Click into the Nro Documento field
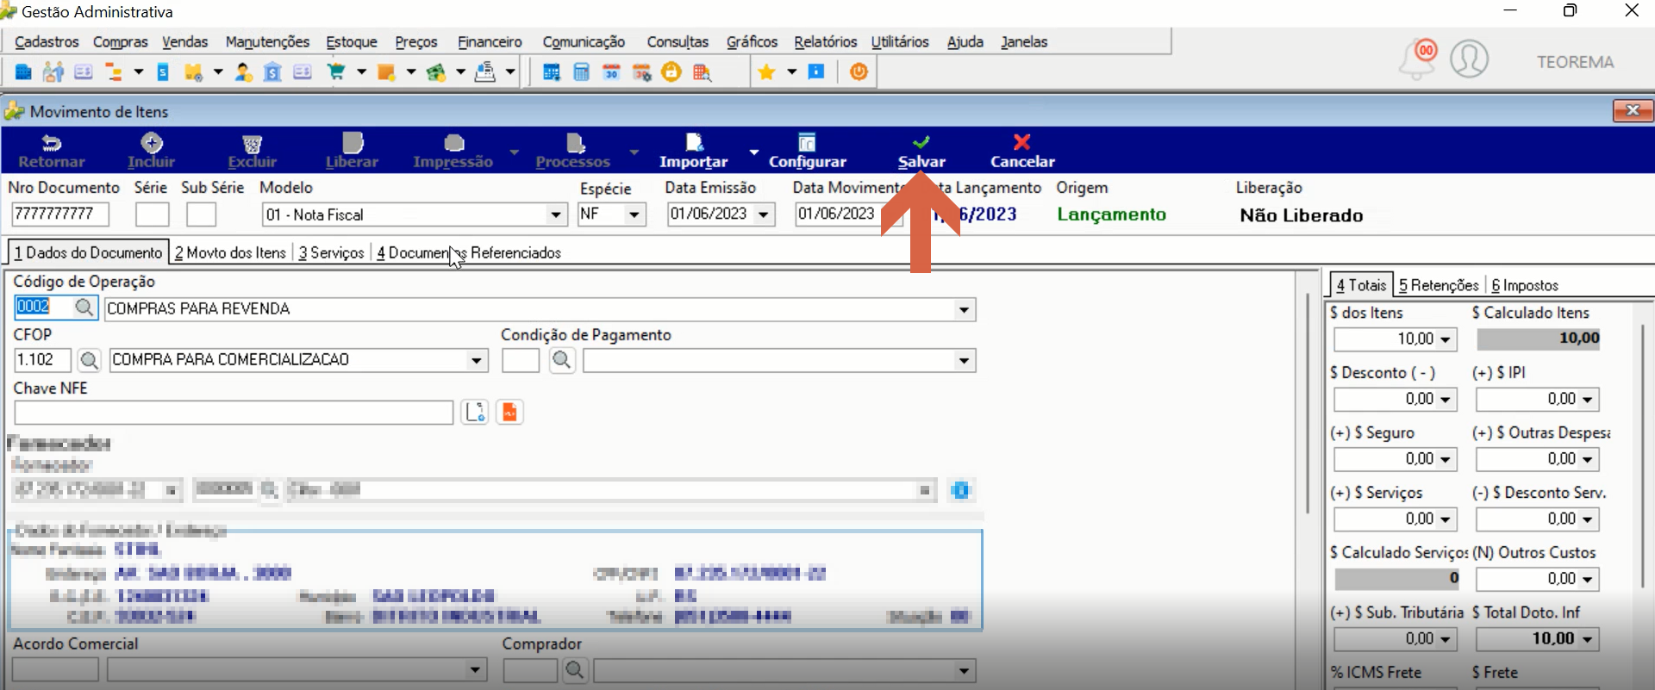Screen dimensions: 1655x690 point(60,214)
